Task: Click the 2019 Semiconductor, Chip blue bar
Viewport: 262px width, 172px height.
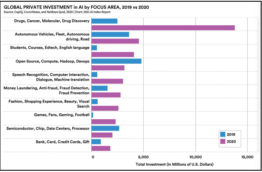Action: [x=105, y=128]
